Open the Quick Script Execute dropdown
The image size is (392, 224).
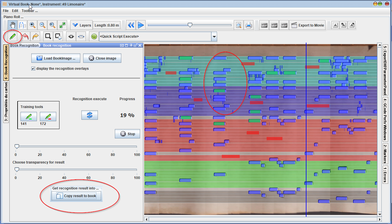coord(214,37)
